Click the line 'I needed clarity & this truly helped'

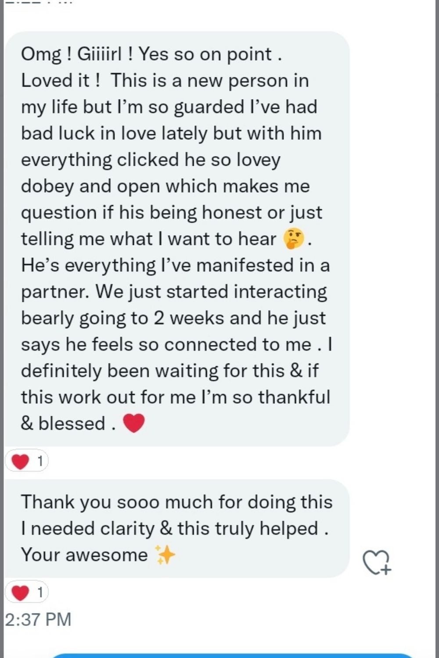click(175, 529)
